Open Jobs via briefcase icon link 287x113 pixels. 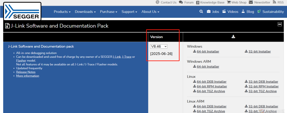point(213,11)
